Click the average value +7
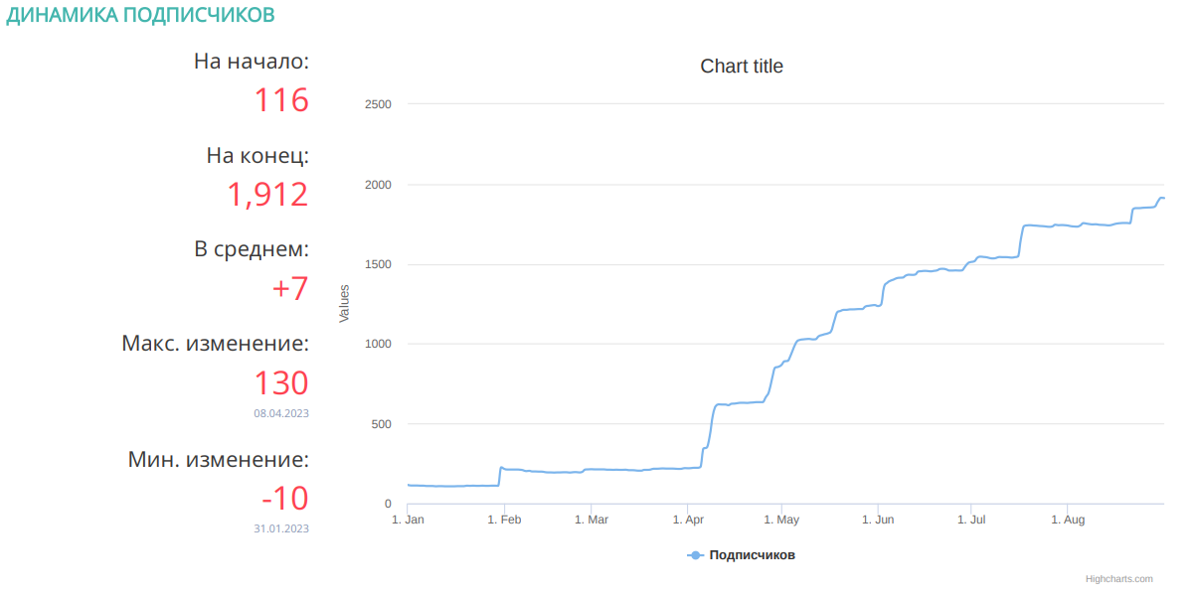Viewport: 1195px width, 598px height. pyautogui.click(x=289, y=289)
